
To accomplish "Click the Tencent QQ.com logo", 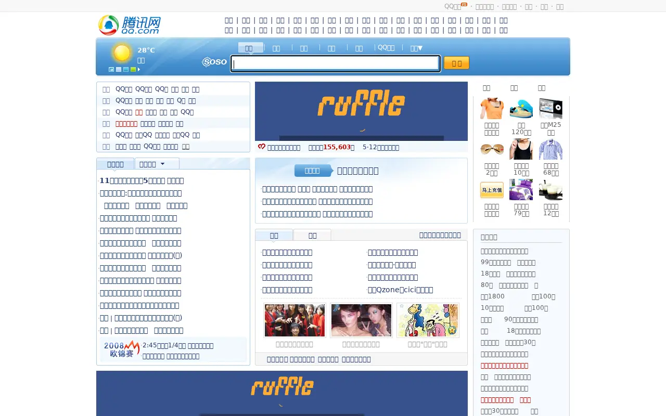I will point(130,25).
